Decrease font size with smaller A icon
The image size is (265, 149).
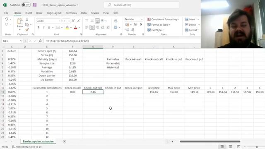coord(79,21)
